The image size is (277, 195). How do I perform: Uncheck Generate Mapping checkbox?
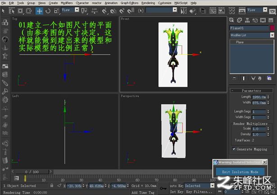[234, 149]
